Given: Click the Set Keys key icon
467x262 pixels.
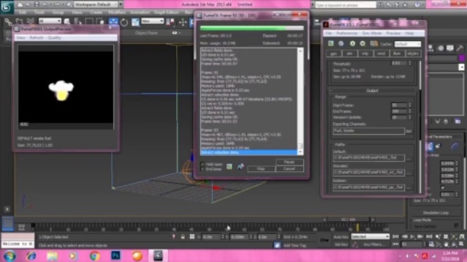Looking at the screenshot, I should (x=324, y=240).
